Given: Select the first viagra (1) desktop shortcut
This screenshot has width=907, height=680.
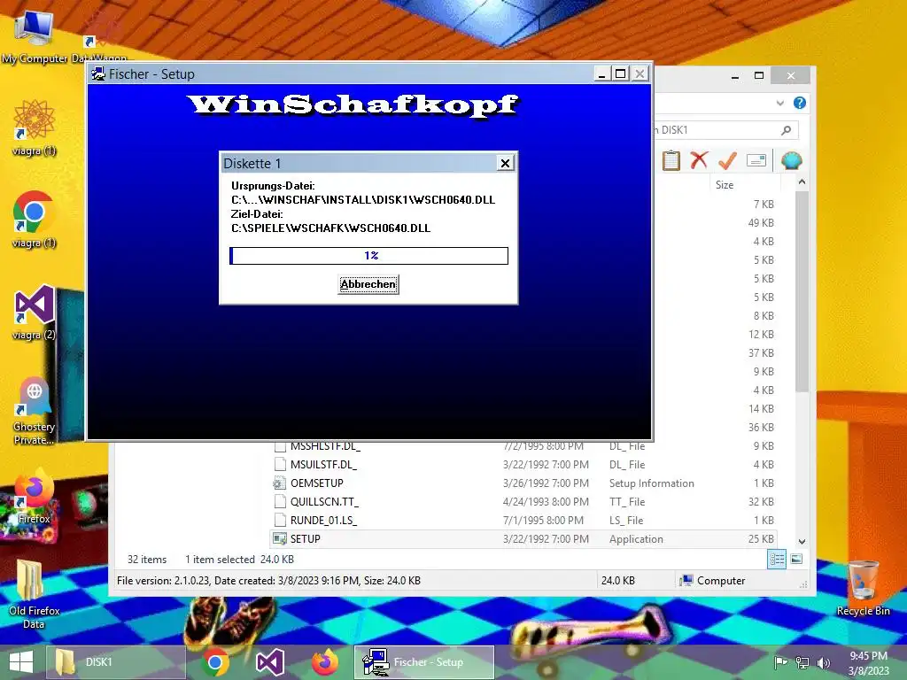Looking at the screenshot, I should tap(35, 127).
